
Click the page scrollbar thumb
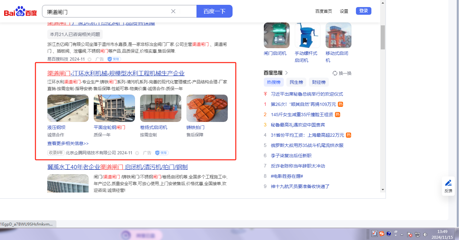(383, 37)
